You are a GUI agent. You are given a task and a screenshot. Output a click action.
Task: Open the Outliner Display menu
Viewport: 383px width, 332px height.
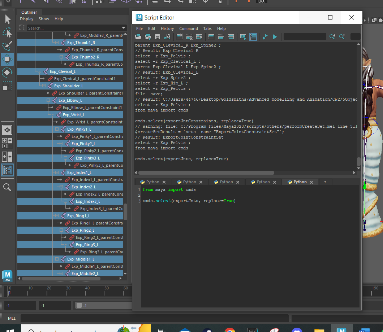tap(26, 19)
